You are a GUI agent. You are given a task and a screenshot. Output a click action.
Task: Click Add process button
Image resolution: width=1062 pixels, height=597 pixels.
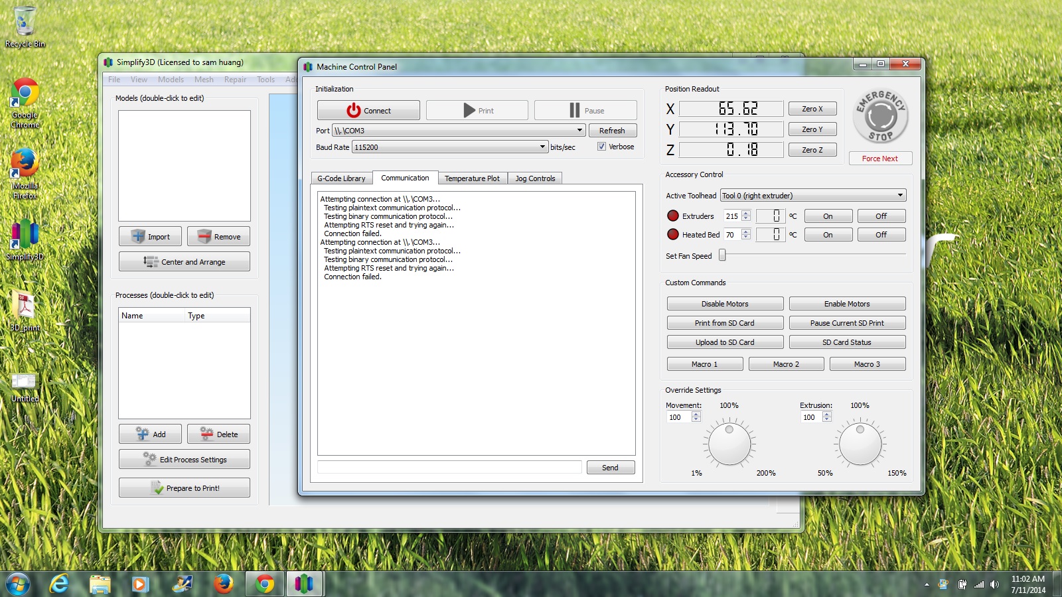(151, 434)
